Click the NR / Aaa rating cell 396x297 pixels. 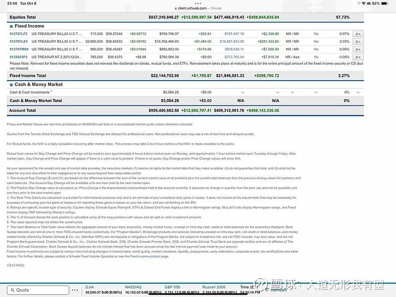[293, 57]
